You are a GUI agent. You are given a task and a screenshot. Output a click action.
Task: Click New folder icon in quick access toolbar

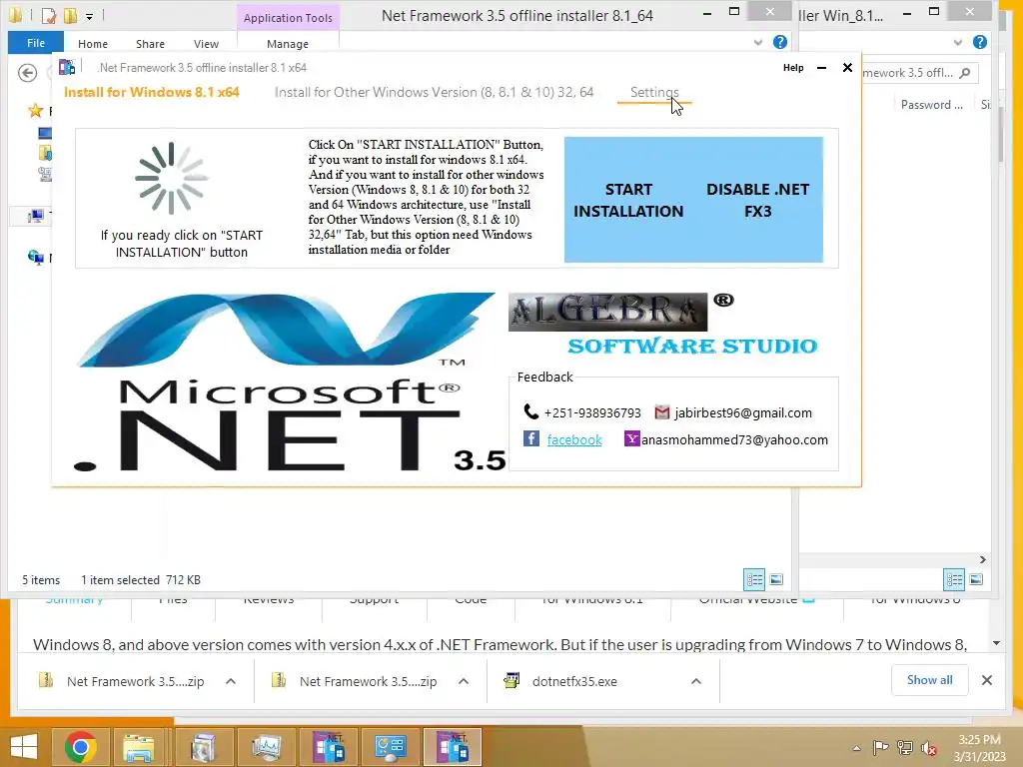(71, 14)
